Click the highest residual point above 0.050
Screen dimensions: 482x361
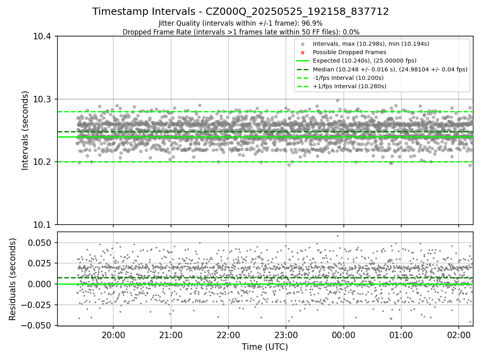[337, 236]
